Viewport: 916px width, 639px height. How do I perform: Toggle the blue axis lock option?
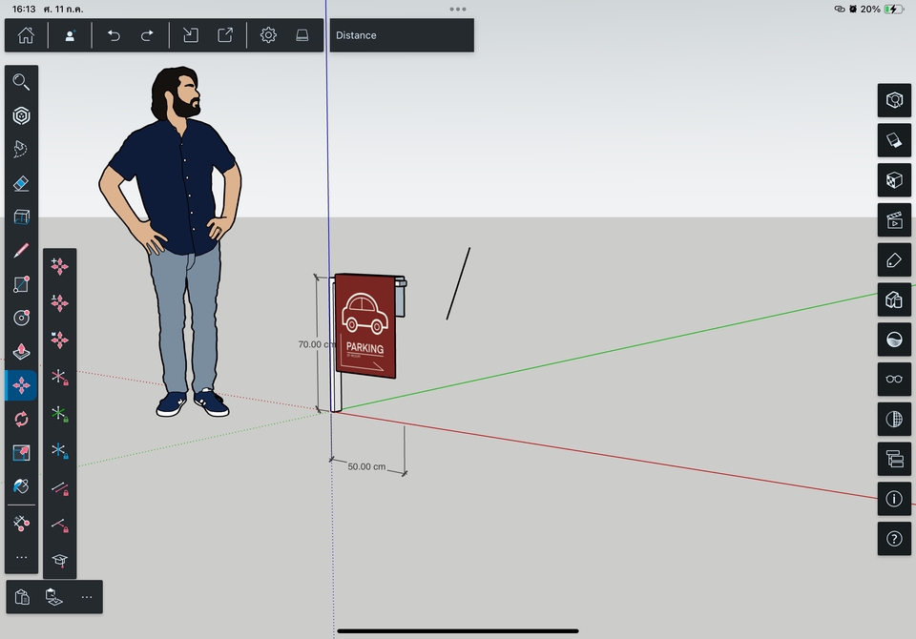pos(59,450)
